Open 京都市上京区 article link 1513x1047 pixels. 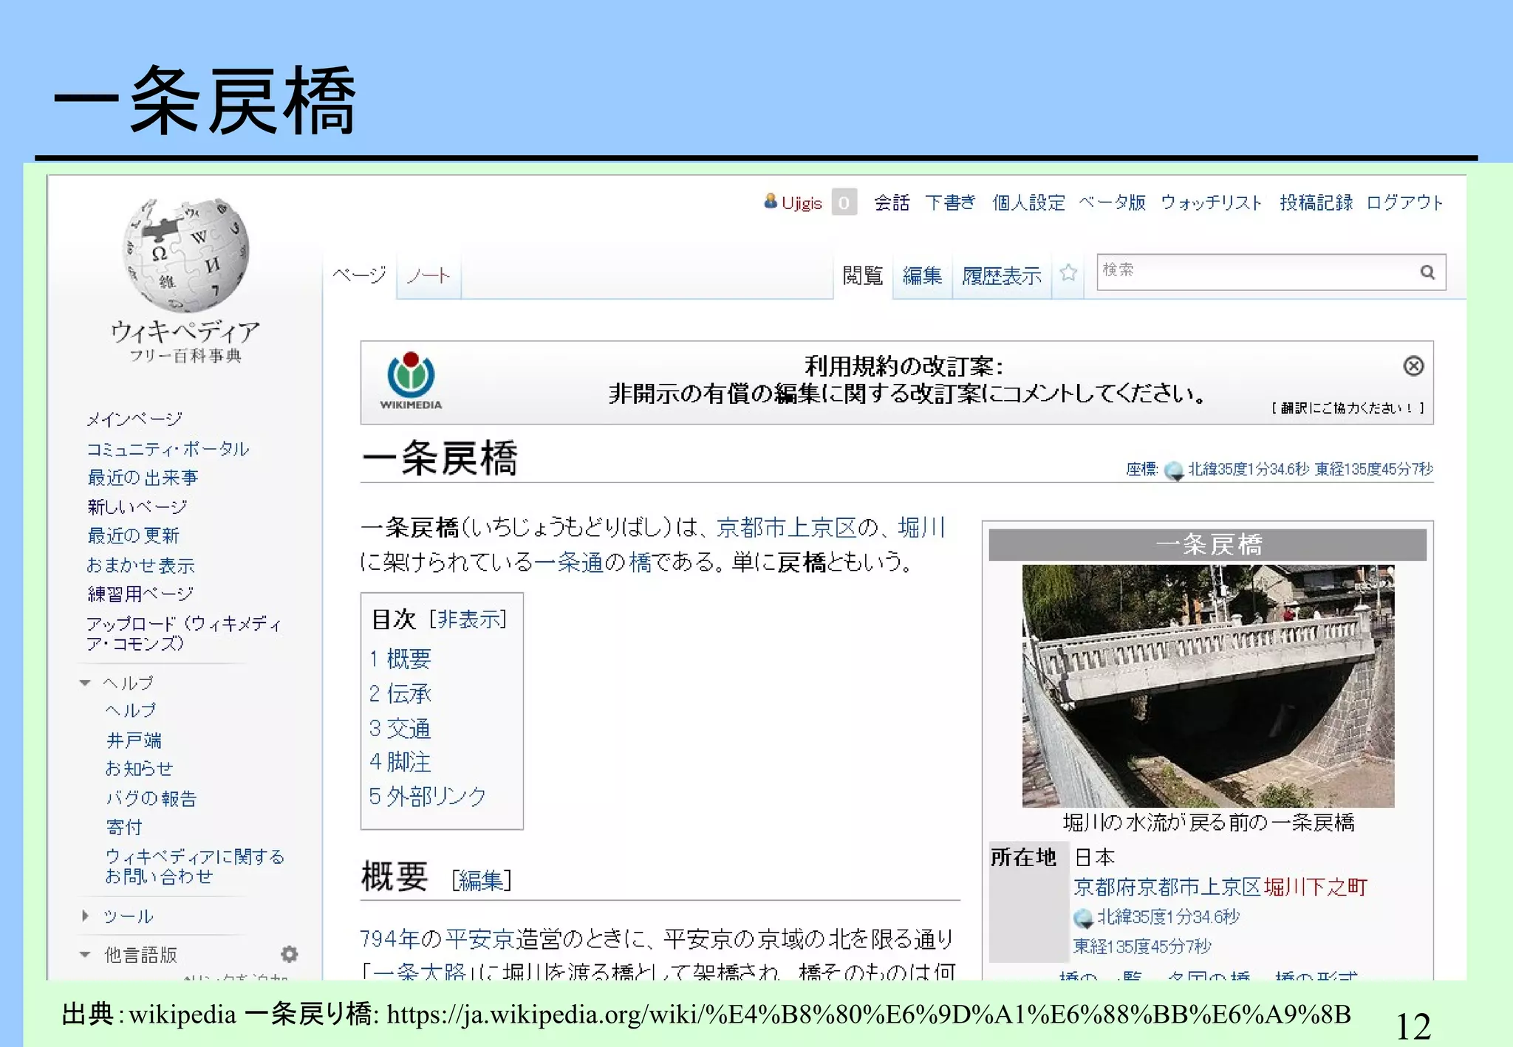(x=787, y=527)
